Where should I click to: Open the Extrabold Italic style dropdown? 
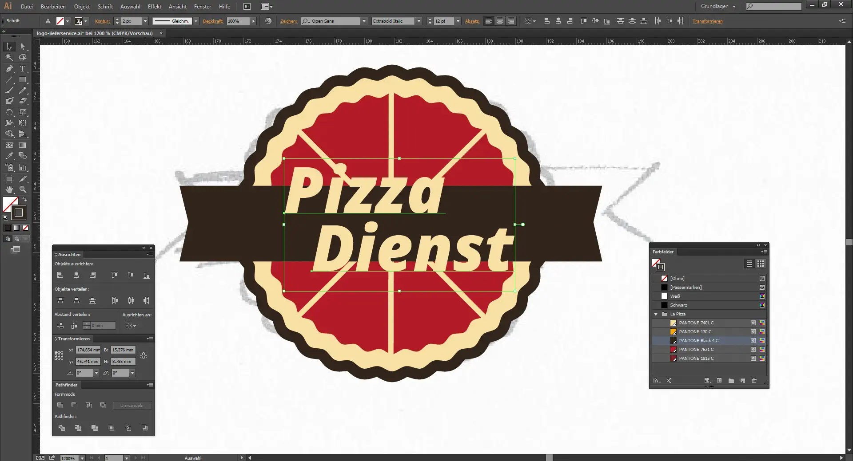418,21
